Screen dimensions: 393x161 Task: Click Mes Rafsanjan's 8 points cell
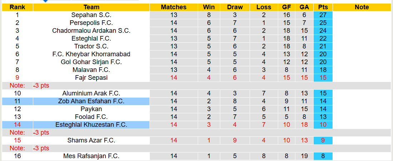point(323,156)
